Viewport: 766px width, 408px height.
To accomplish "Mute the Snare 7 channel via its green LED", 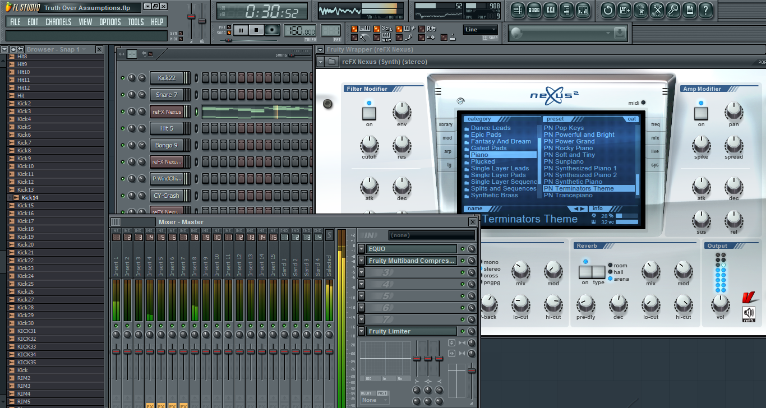I will 123,95.
